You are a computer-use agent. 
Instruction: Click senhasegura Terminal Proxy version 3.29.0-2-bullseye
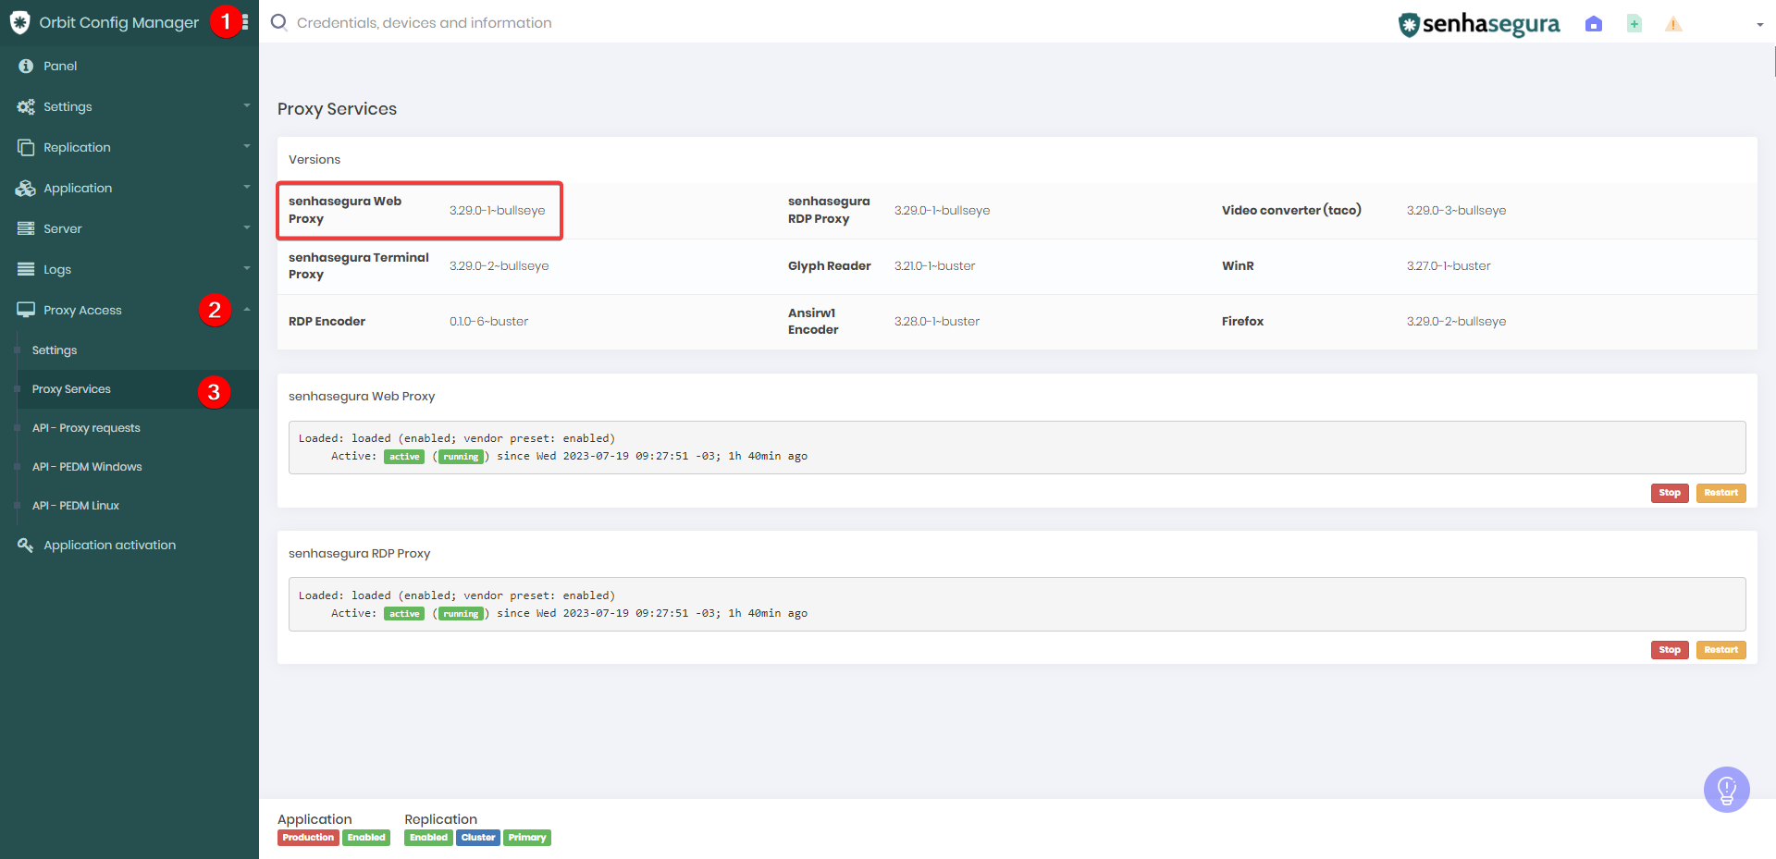(x=499, y=266)
